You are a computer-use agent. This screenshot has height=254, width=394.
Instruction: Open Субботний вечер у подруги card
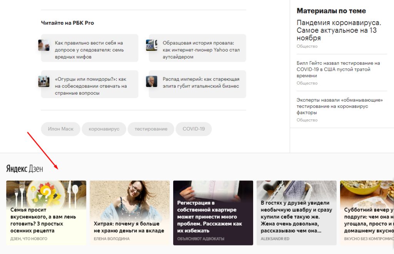tap(367, 212)
